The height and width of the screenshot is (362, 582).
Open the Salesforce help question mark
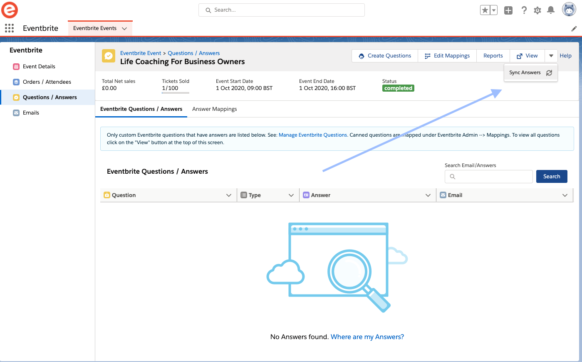click(524, 10)
